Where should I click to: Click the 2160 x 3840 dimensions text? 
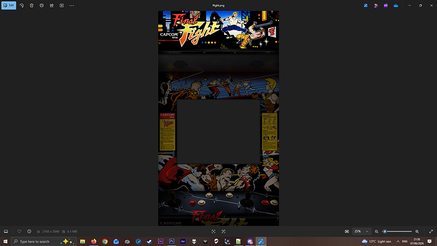pos(51,231)
